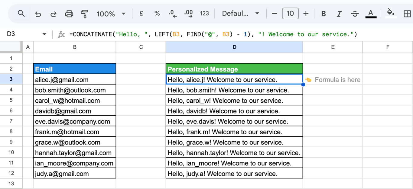Viewport: 413px width, 189px height.
Task: Open the 100% zoom dropdown
Action: [x=111, y=14]
